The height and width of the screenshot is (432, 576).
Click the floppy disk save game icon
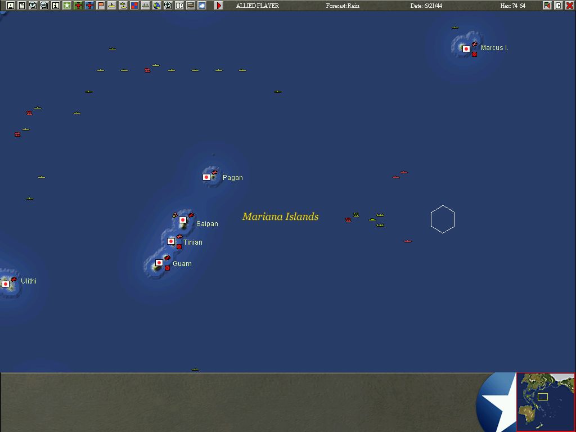(11, 6)
